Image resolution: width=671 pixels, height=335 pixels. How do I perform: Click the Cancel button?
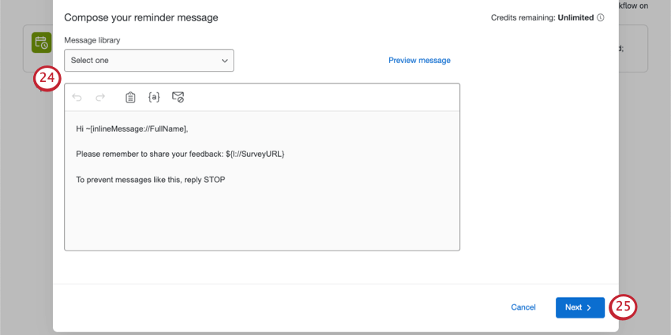[523, 307]
